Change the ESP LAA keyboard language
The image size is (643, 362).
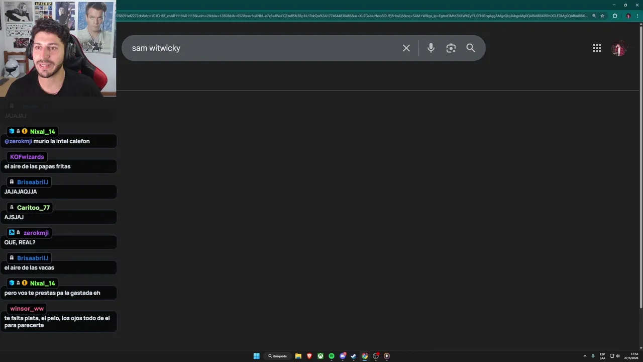pos(602,356)
